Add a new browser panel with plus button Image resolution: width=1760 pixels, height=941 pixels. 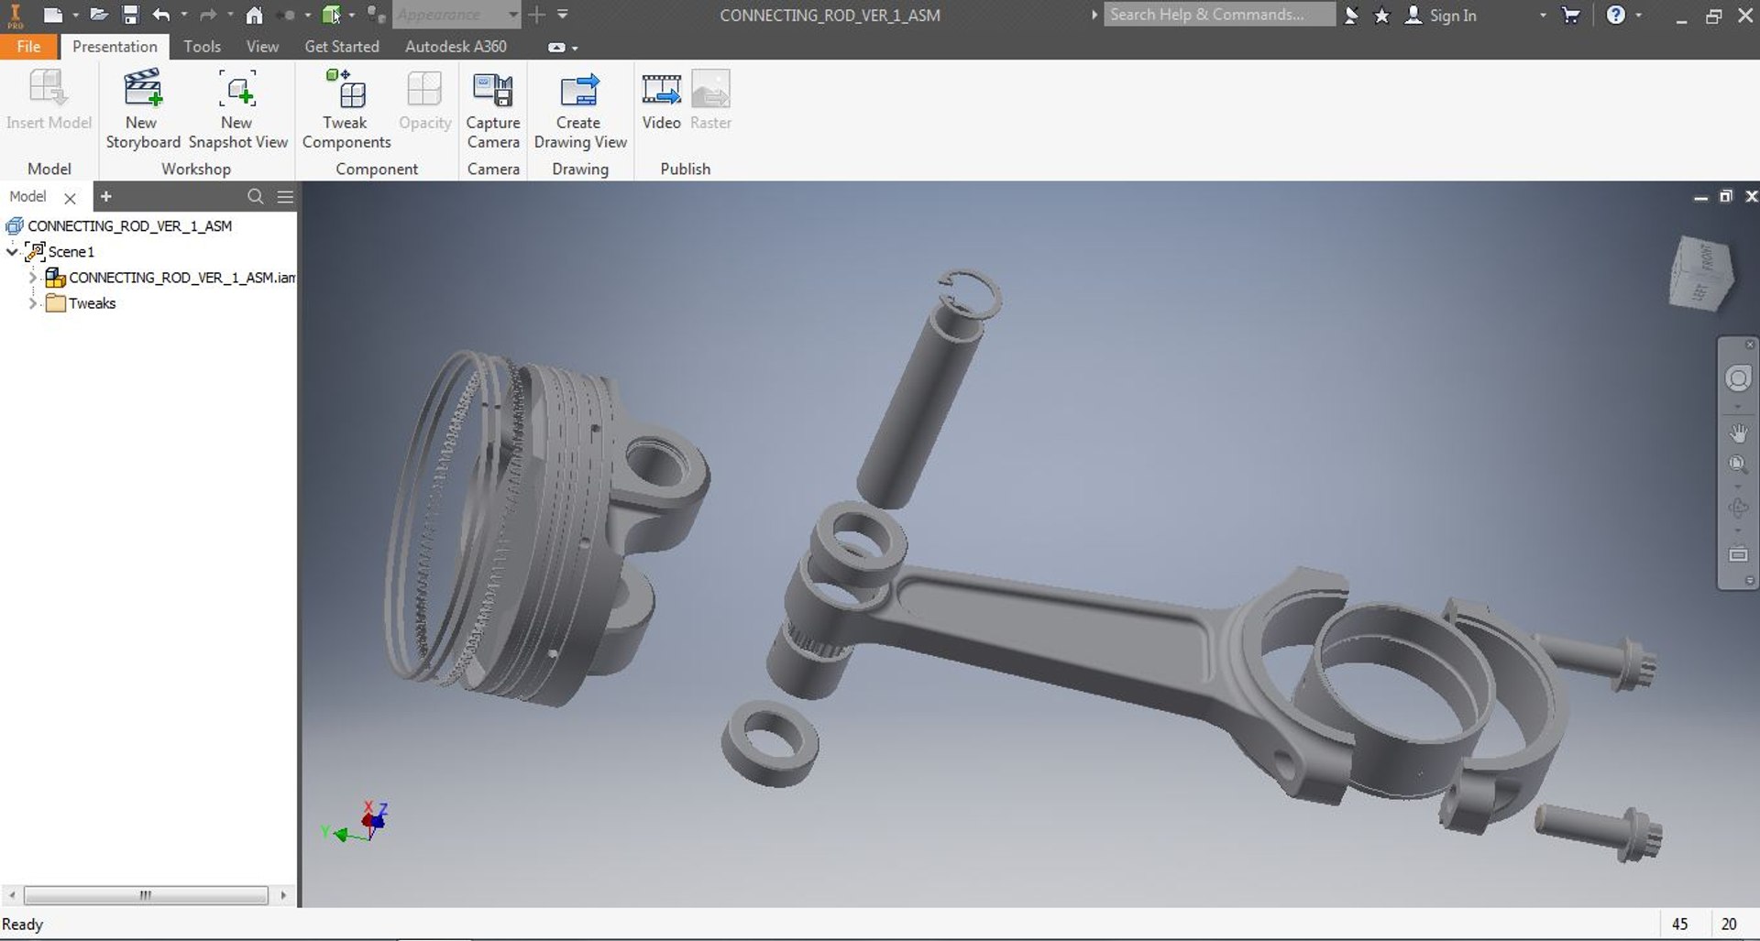click(106, 196)
